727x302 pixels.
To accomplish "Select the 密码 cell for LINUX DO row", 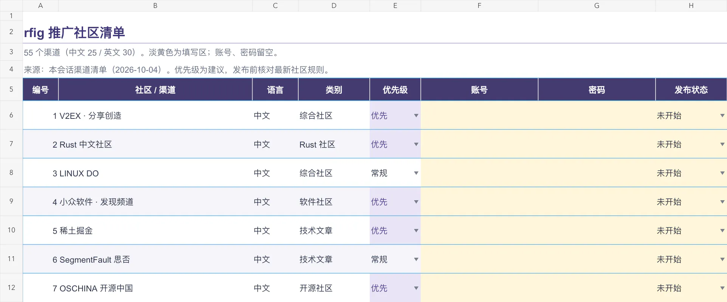I will pyautogui.click(x=597, y=173).
